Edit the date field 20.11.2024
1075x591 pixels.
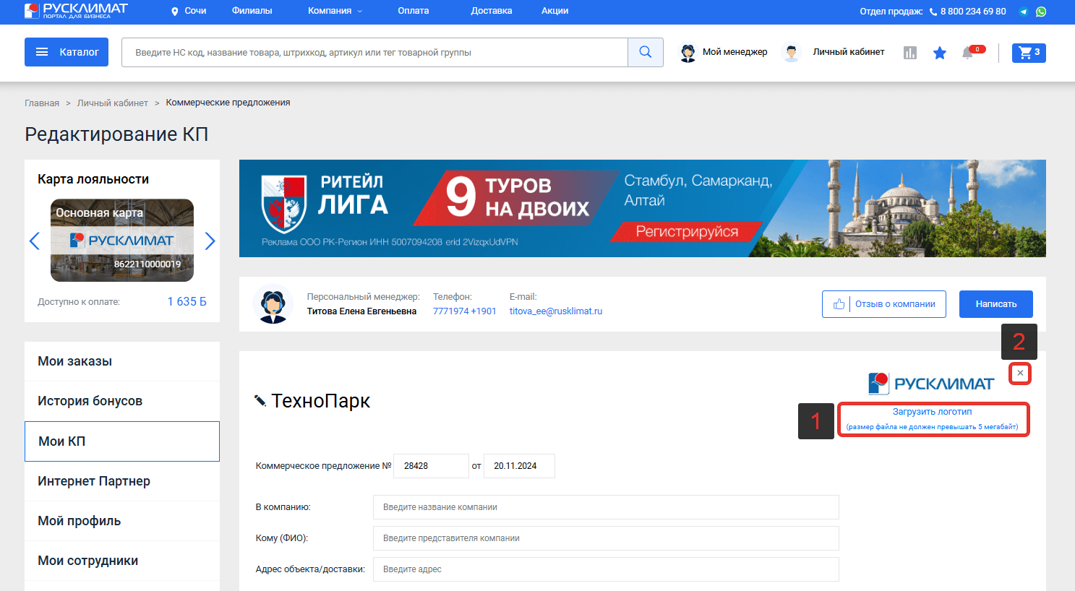tap(519, 466)
